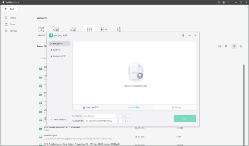The width and height of the screenshot is (249, 146).
Task: Click 'Open or drag files here' text
Action: point(136,86)
